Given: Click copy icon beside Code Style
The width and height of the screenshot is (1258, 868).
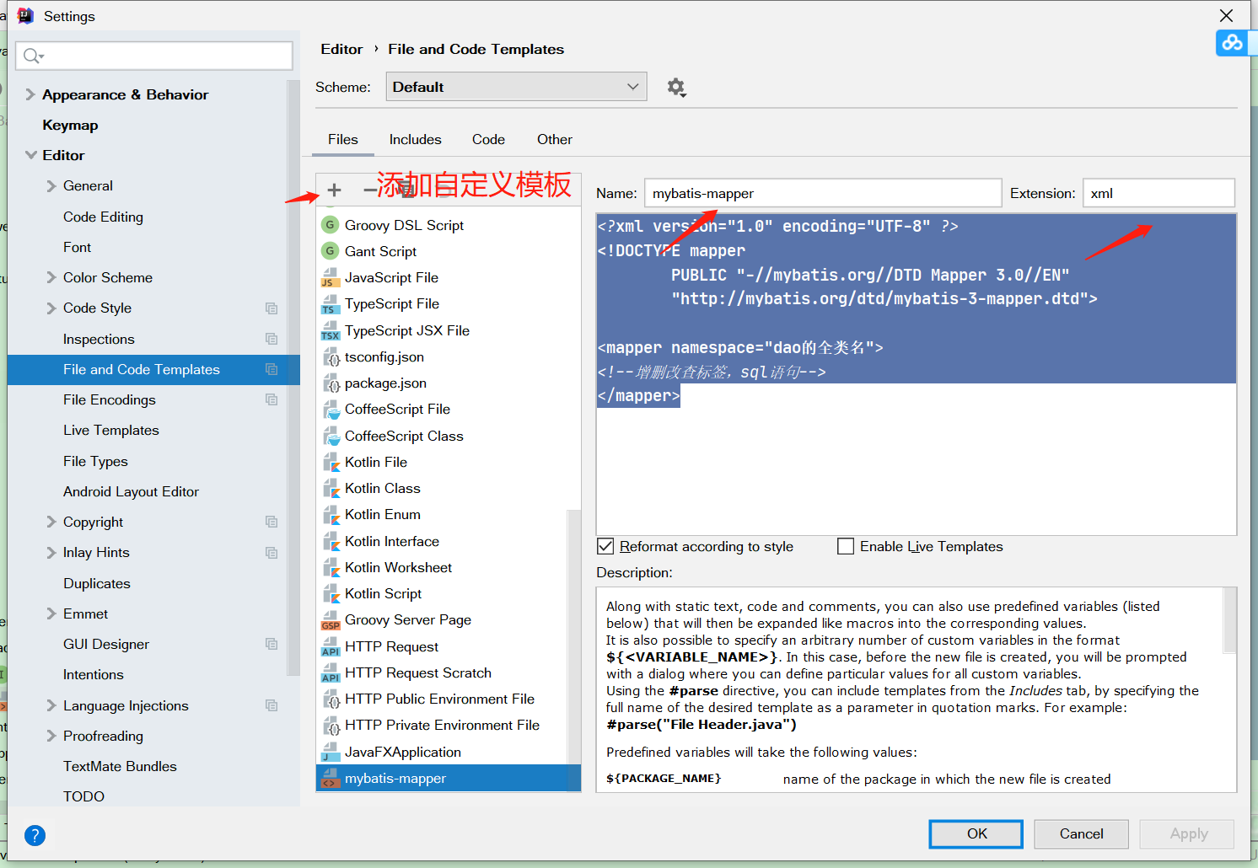Looking at the screenshot, I should [x=271, y=308].
